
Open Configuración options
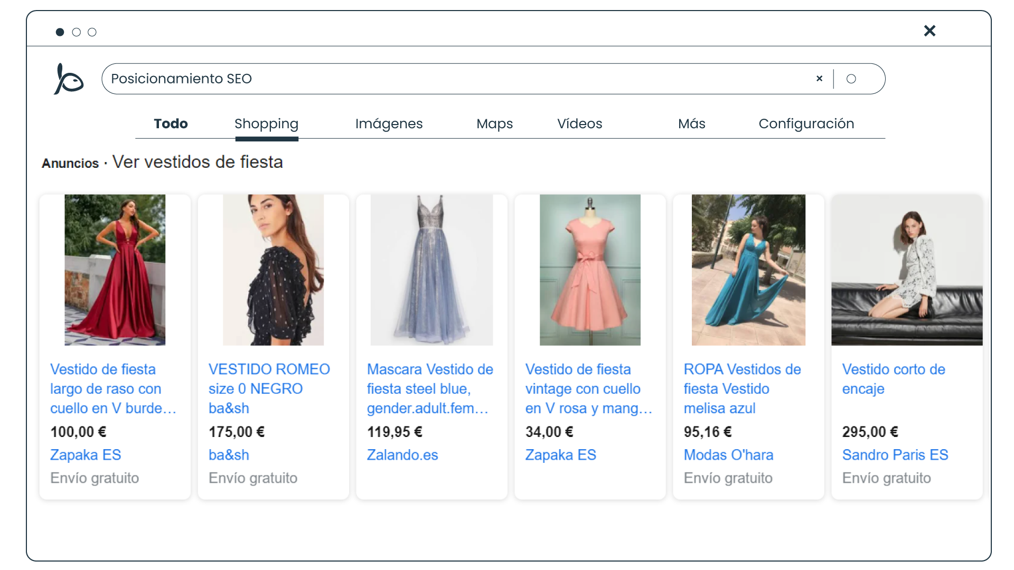pyautogui.click(x=806, y=123)
